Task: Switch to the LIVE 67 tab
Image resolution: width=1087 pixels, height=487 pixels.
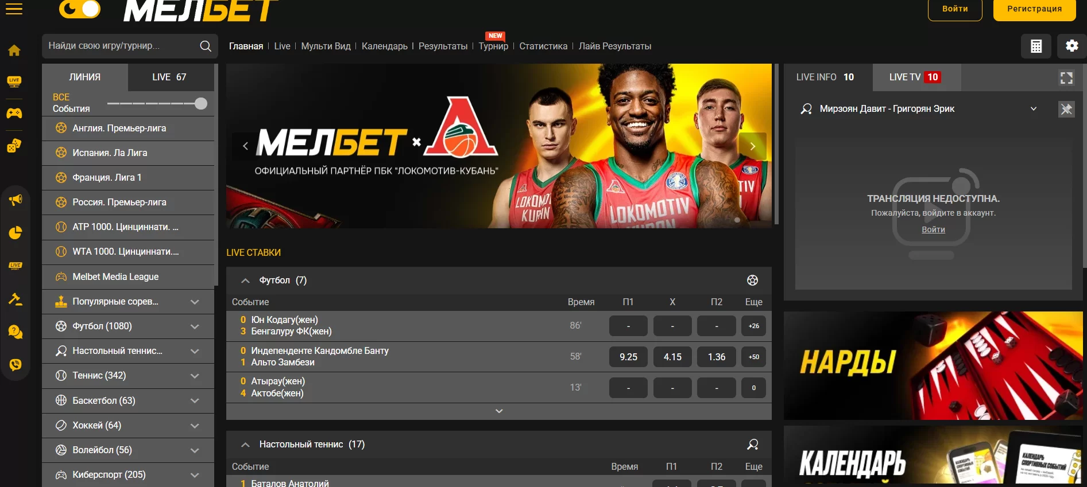Action: pyautogui.click(x=169, y=77)
